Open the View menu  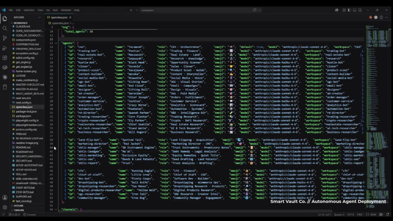pyautogui.click(x=40, y=10)
